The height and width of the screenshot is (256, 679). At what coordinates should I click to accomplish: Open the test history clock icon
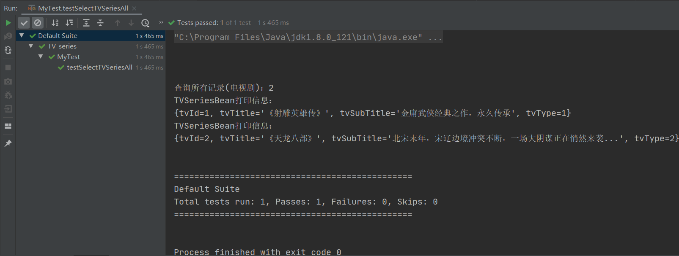click(x=145, y=23)
